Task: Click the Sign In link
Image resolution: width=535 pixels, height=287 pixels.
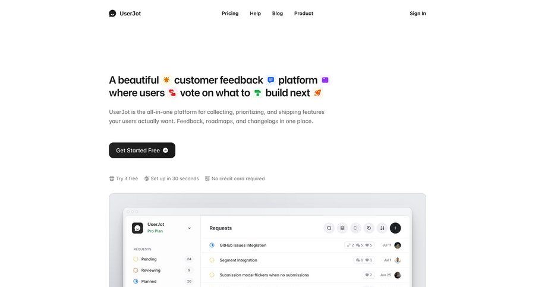Action: (418, 13)
